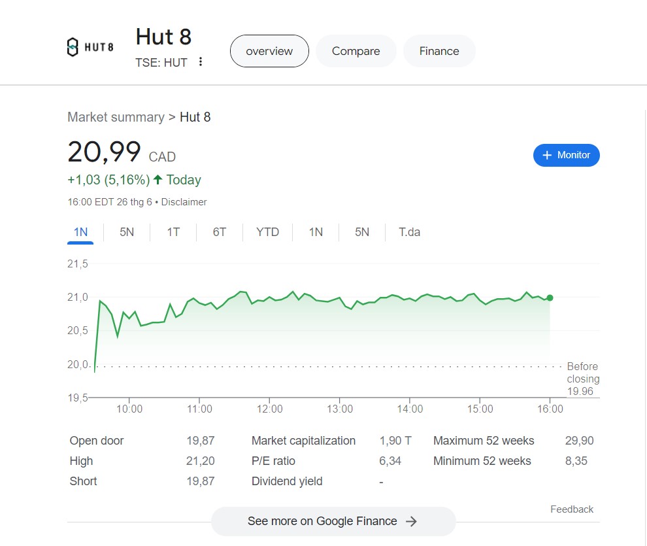This screenshot has height=546, width=647.
Task: Click the plus icon on Monitor button
Action: [x=547, y=155]
